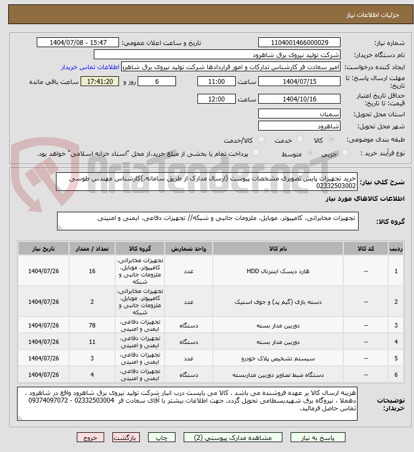Click the deadline hour field 11:00
Image resolution: width=414 pixels, height=452 pixels.
tap(217, 81)
